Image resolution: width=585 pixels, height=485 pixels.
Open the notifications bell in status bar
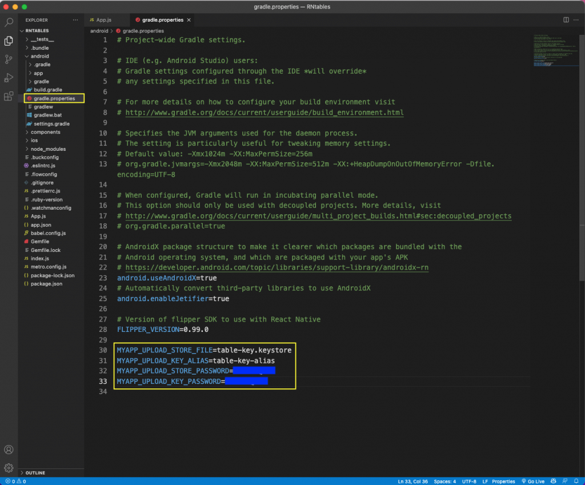(577, 481)
